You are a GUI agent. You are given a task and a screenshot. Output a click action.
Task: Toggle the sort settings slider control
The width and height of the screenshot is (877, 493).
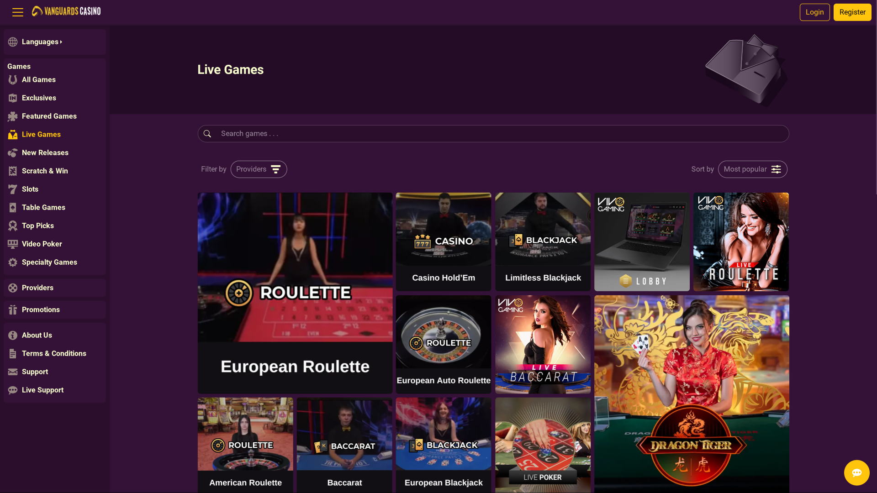click(x=777, y=169)
